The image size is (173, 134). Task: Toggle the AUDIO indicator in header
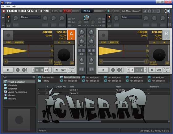coord(67,11)
